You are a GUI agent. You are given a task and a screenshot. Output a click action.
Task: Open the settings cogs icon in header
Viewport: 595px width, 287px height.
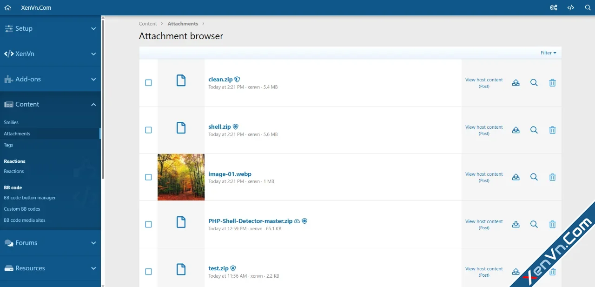[553, 7]
